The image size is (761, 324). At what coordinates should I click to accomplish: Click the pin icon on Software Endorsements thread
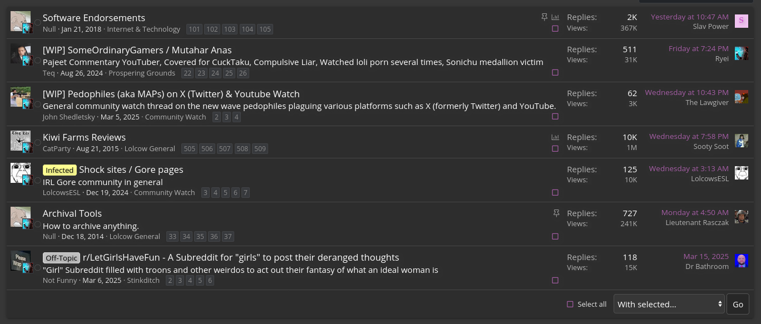545,17
